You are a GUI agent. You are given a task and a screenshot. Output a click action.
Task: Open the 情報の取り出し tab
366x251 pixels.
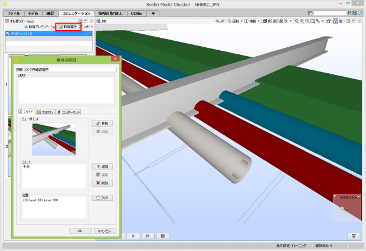coord(110,14)
